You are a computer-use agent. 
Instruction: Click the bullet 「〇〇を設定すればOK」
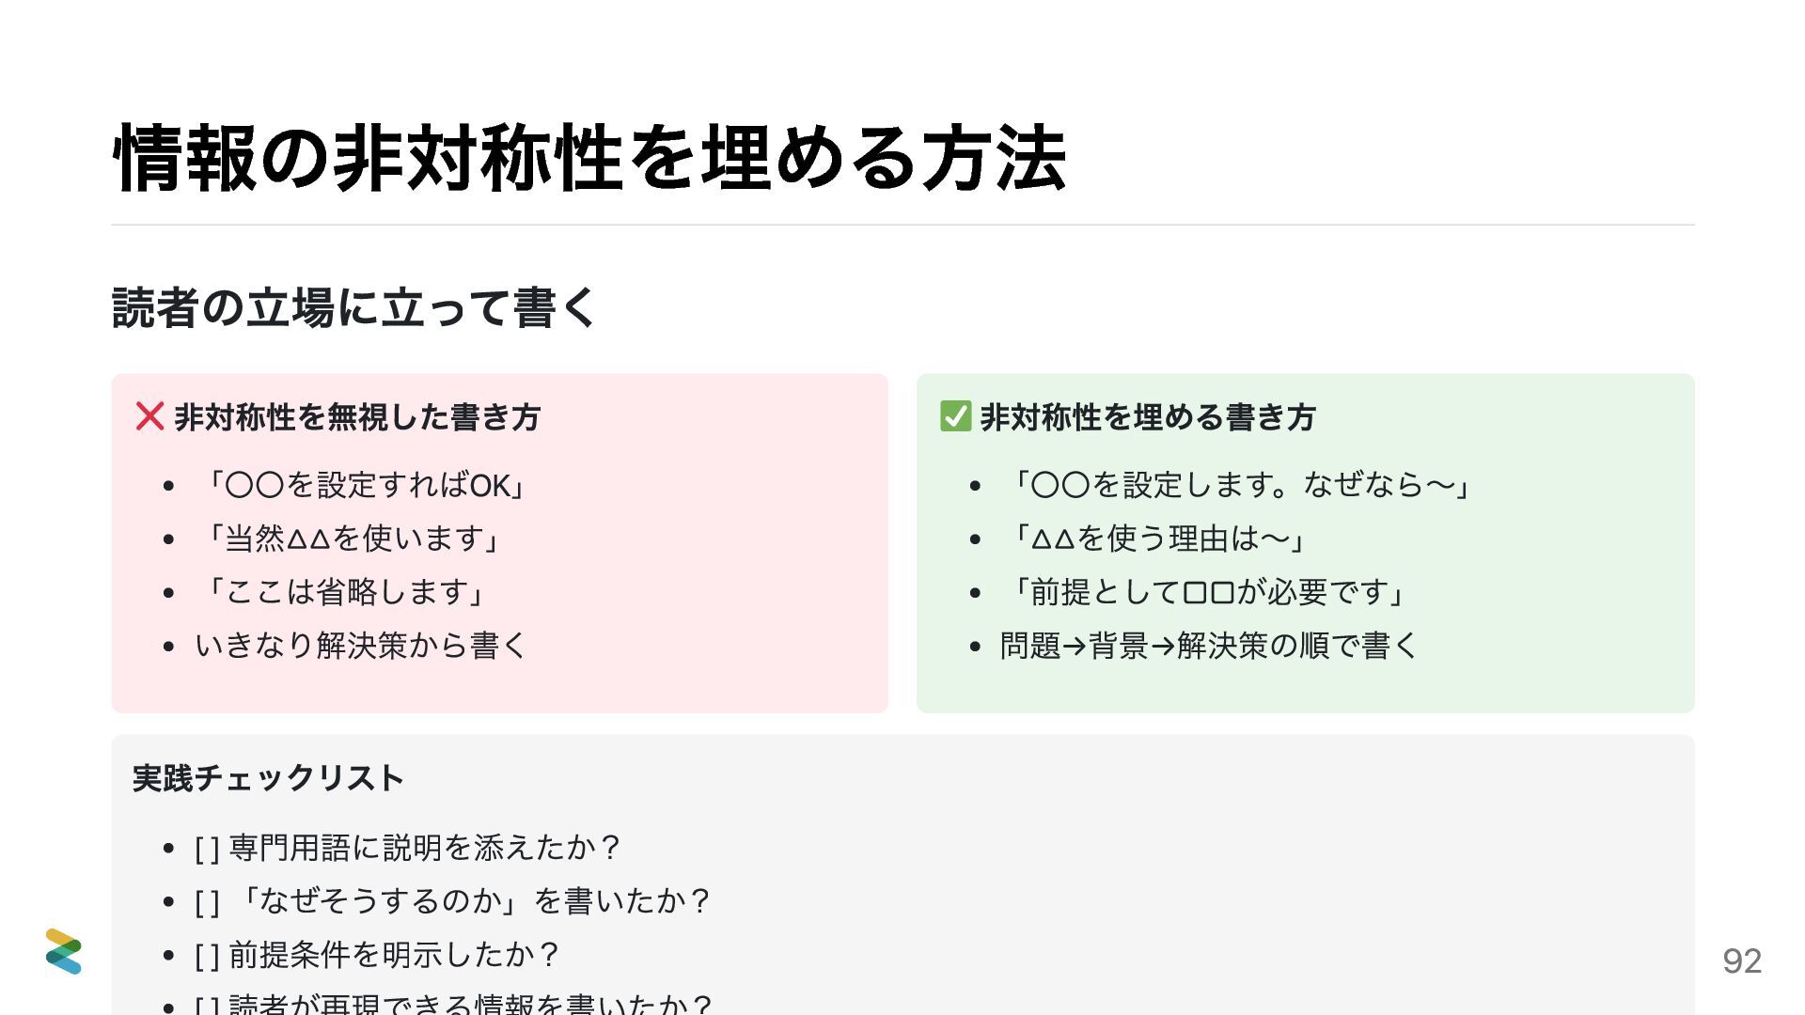364,486
